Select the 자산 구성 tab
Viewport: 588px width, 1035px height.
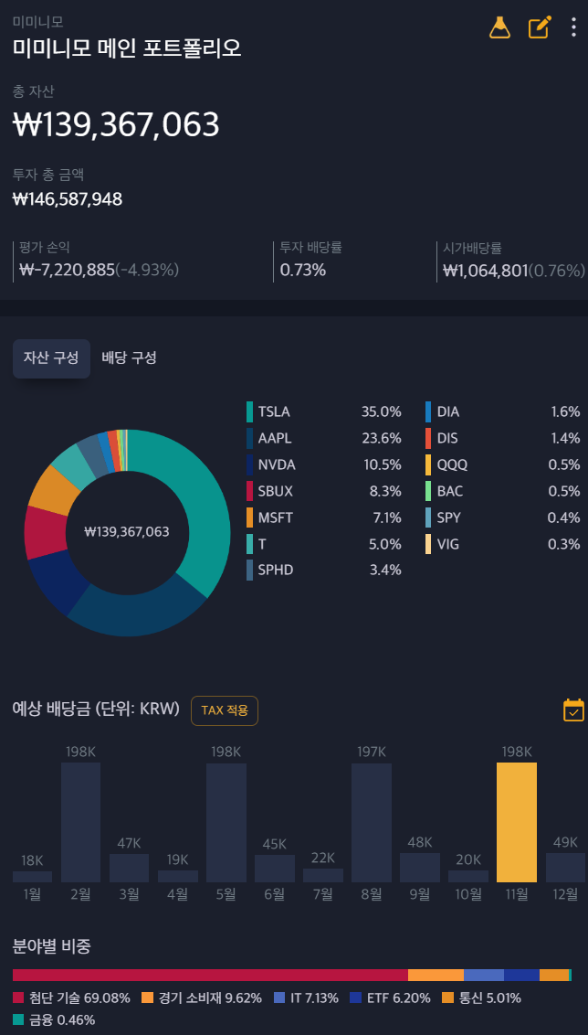(x=51, y=358)
